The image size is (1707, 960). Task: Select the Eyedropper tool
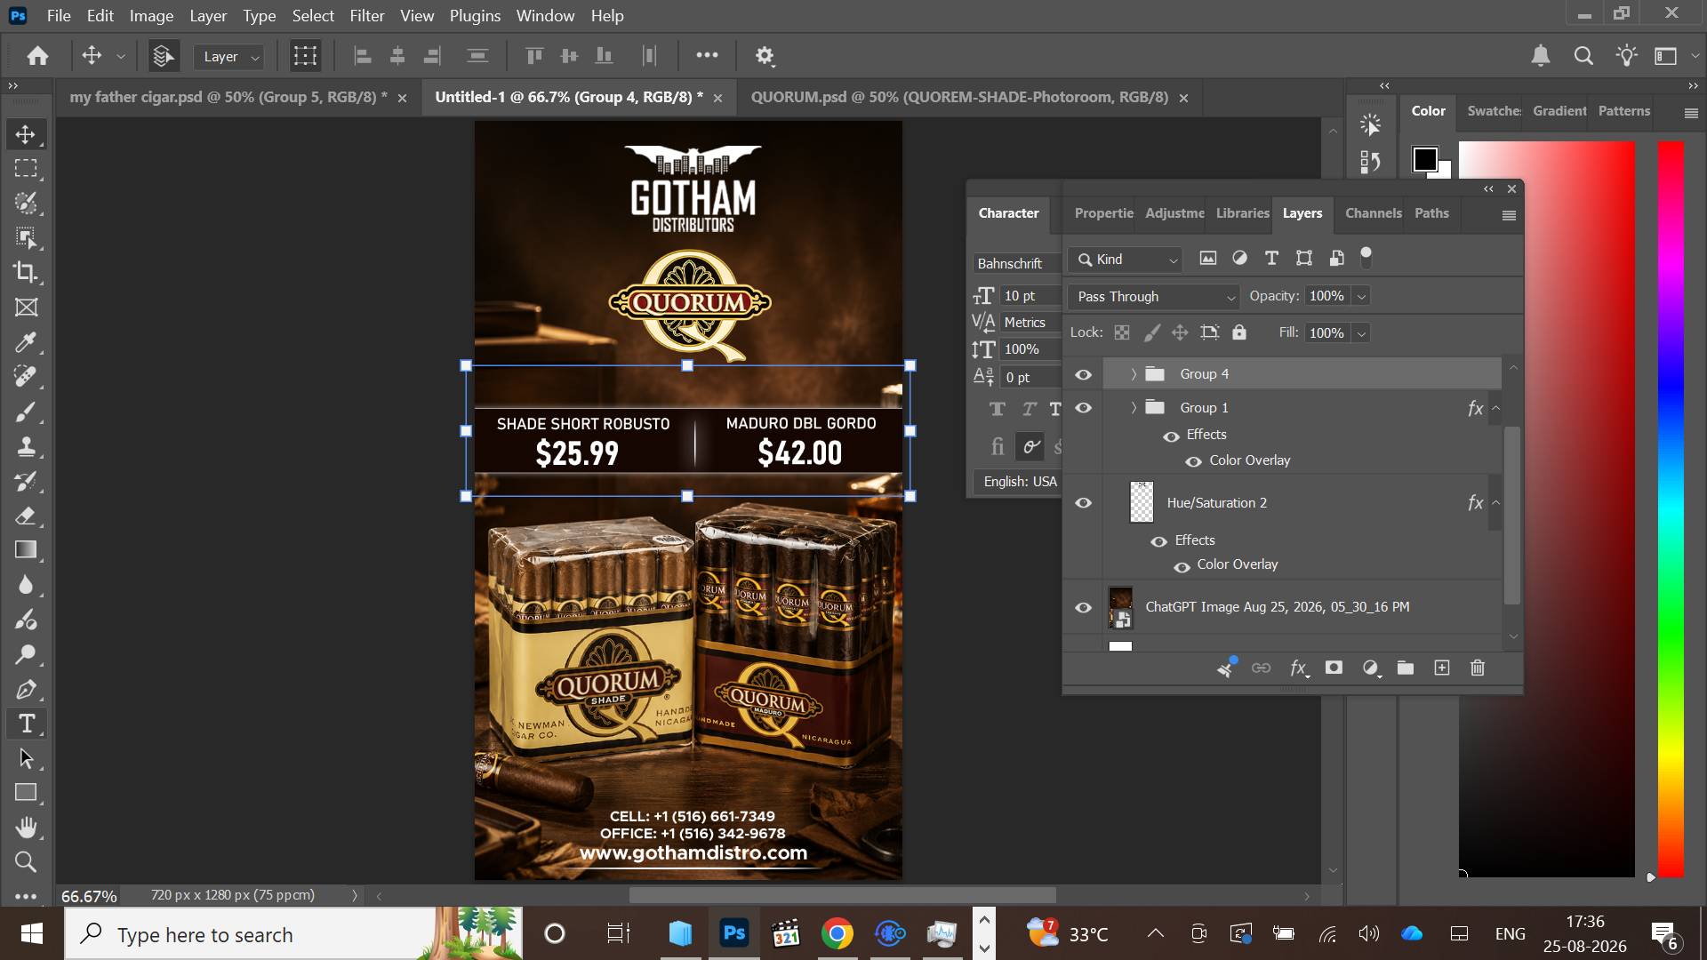26,342
